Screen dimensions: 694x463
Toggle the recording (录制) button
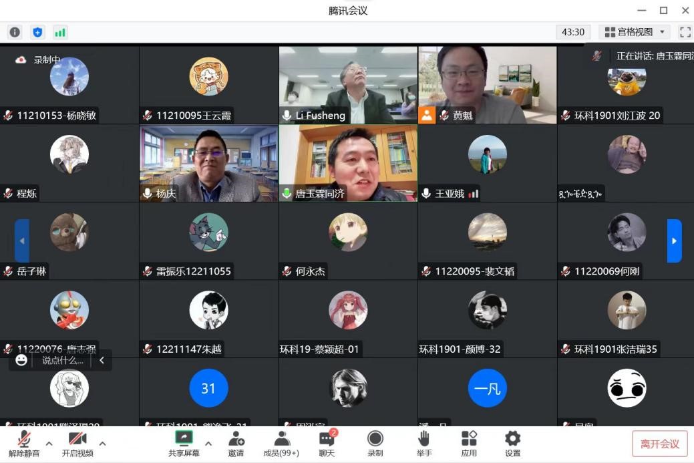375,444
